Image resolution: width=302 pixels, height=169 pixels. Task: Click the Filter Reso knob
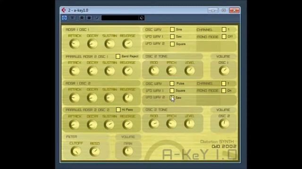tap(95, 151)
